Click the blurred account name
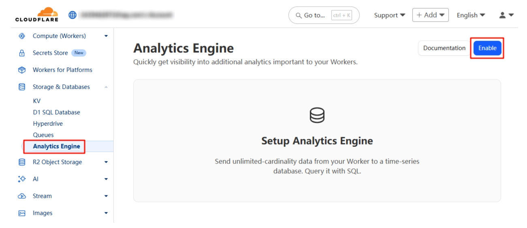The image size is (527, 228). [x=127, y=15]
